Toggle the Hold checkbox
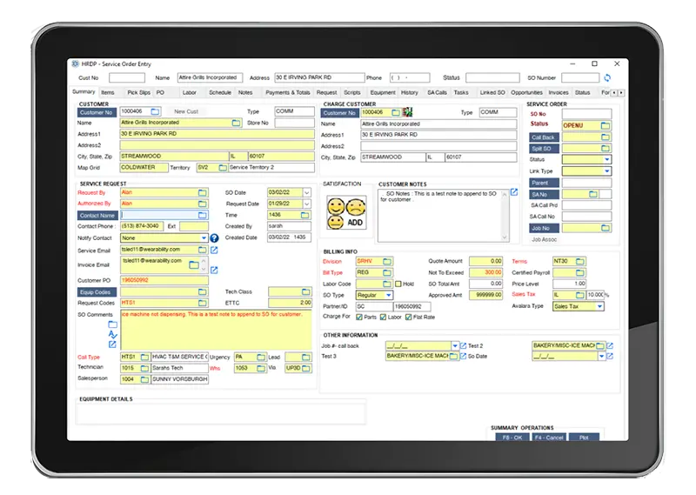Image resolution: width=696 pixels, height=495 pixels. (398, 284)
